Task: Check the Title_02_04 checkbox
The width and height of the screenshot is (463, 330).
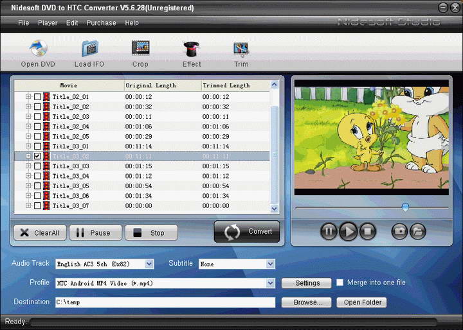Action: 37,126
